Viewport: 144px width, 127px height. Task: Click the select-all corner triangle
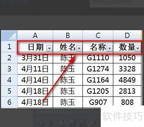click(9, 36)
